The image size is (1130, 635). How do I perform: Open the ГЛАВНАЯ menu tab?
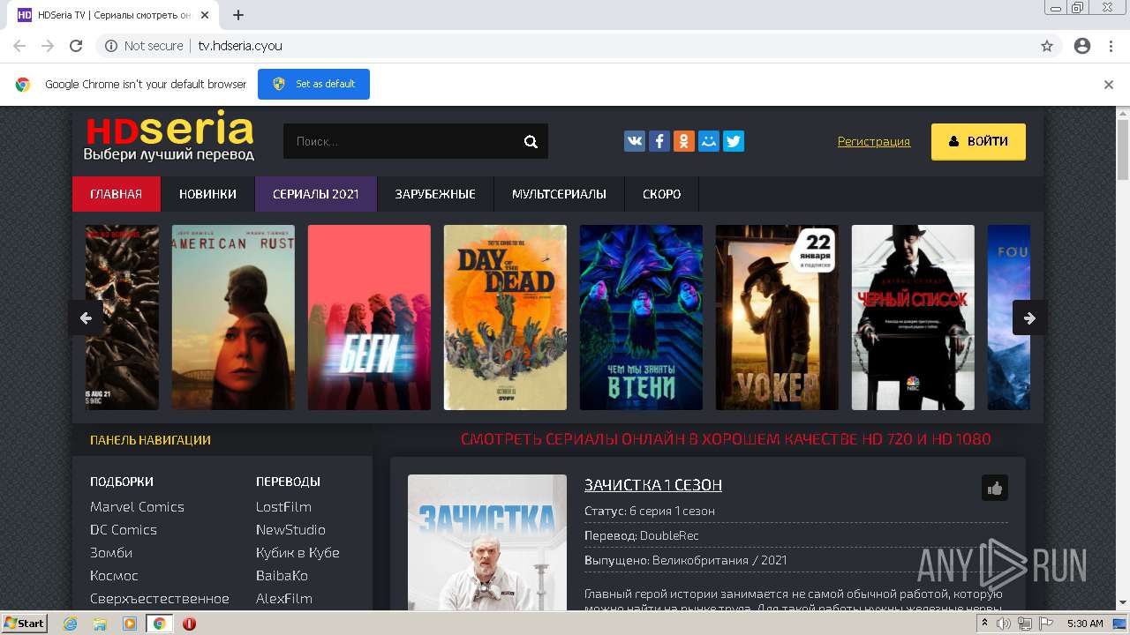(117, 194)
